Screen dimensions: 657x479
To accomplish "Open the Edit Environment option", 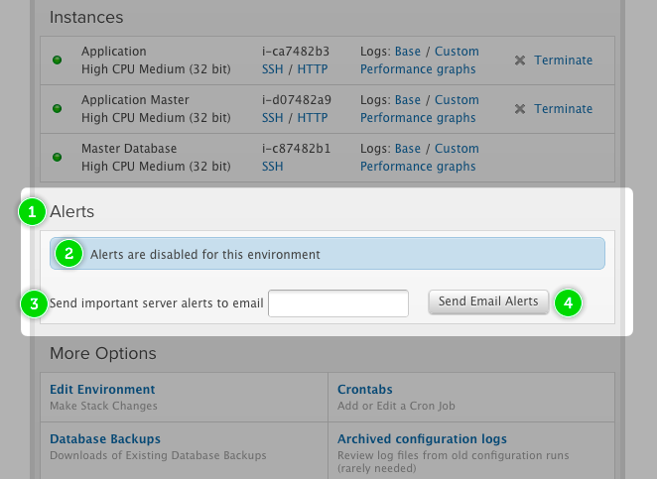I will [x=102, y=390].
